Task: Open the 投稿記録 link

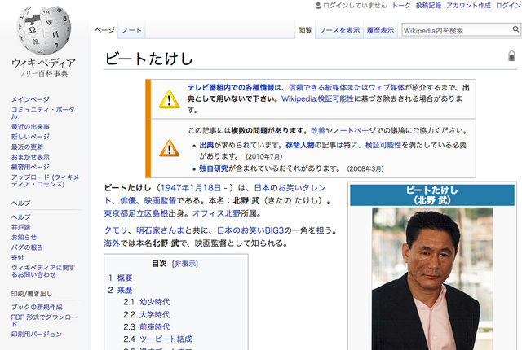Action: [x=428, y=6]
